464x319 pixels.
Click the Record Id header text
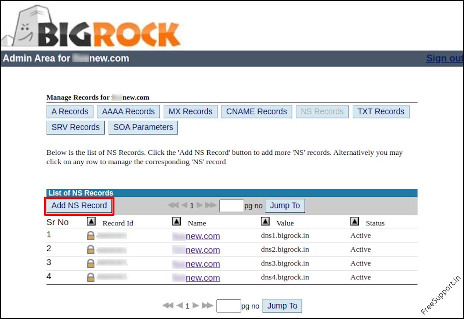(118, 223)
